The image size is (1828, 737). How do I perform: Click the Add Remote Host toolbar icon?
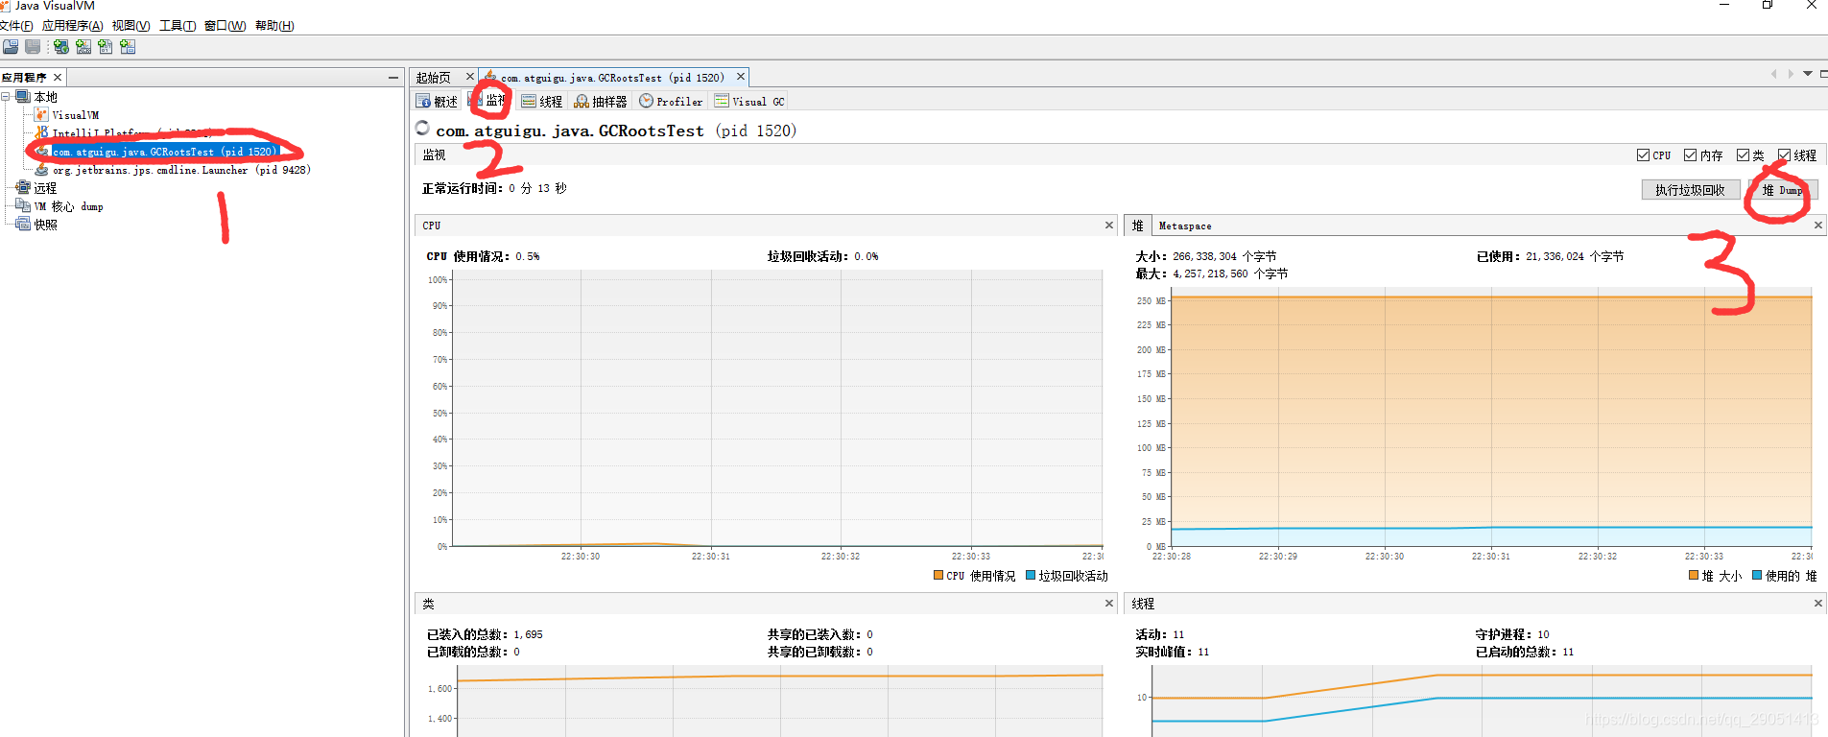pos(61,46)
